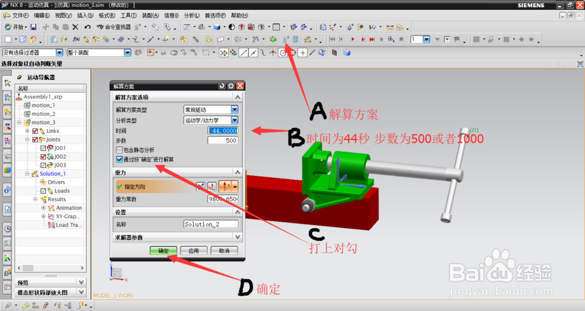Click the Solve (calculator) icon in toolbar
Image resolution: width=585 pixels, height=311 pixels.
pos(295,39)
